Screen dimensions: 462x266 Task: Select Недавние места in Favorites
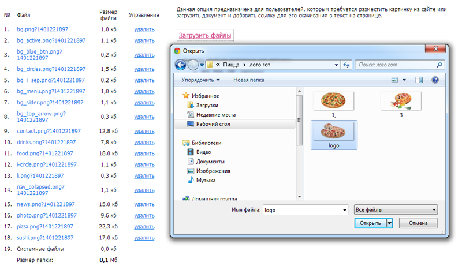[215, 115]
